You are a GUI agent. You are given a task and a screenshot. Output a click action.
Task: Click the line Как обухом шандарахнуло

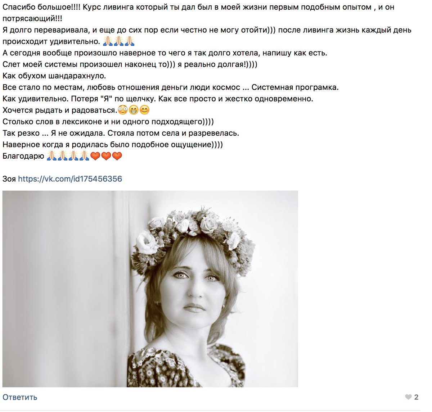point(54,76)
